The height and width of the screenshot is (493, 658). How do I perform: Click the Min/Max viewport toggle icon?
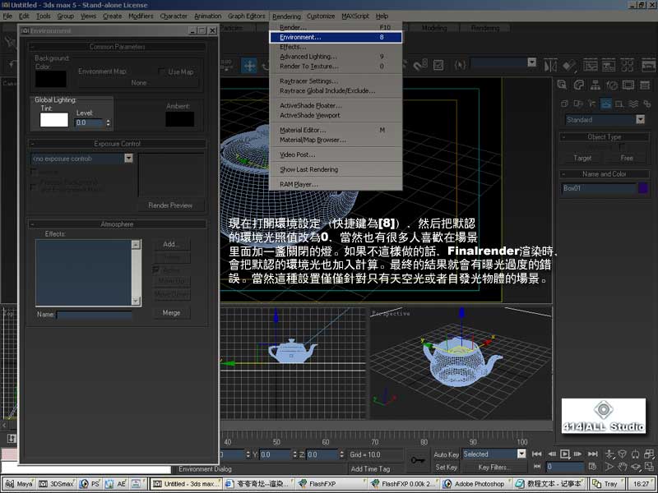(649, 467)
